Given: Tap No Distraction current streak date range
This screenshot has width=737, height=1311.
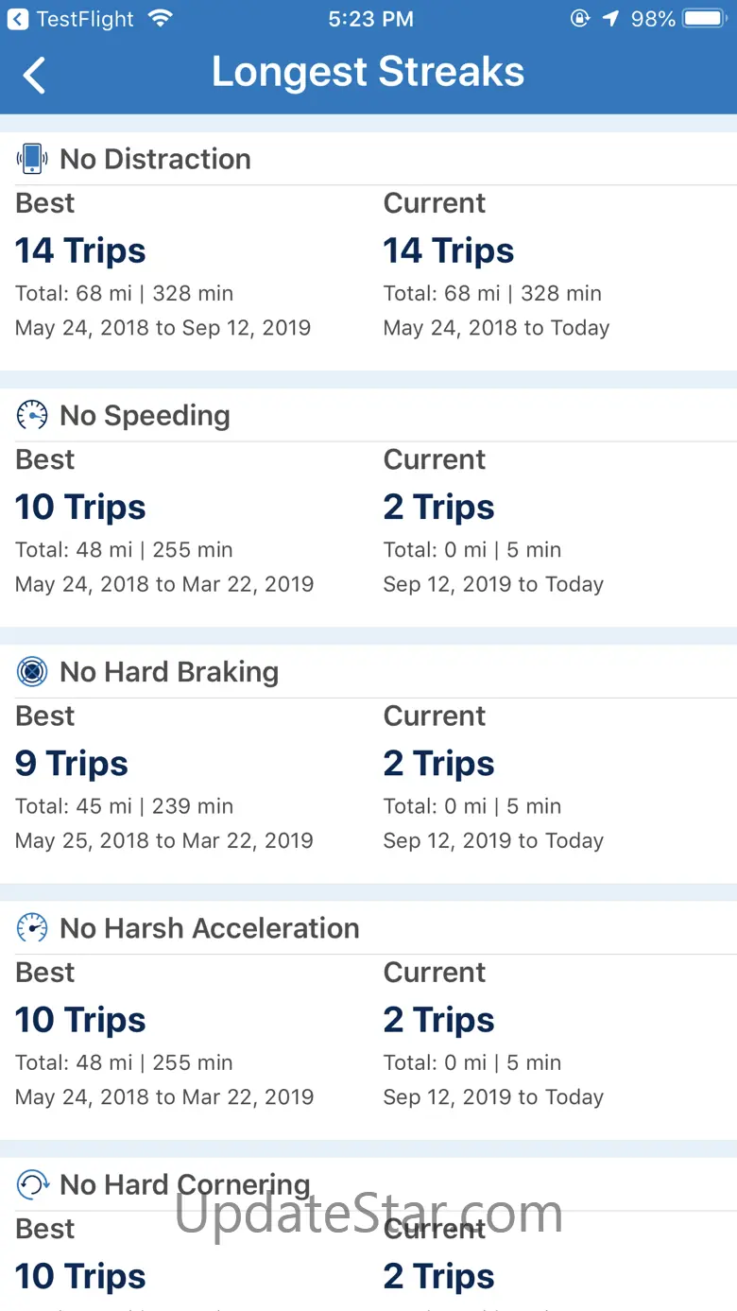Looking at the screenshot, I should [496, 328].
